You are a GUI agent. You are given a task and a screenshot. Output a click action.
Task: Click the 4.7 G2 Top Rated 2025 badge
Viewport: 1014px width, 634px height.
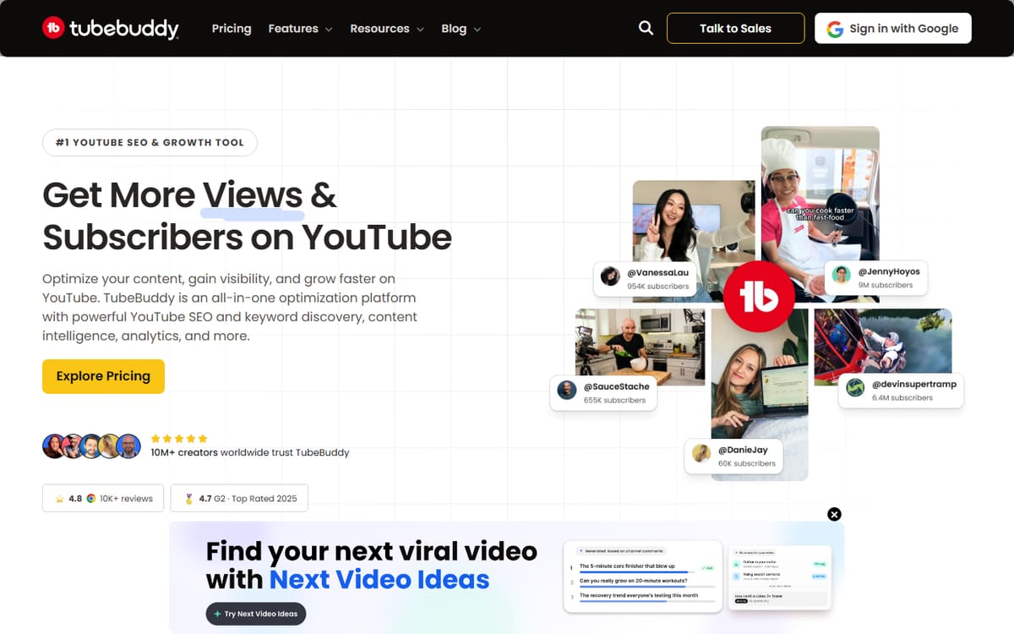click(x=239, y=499)
